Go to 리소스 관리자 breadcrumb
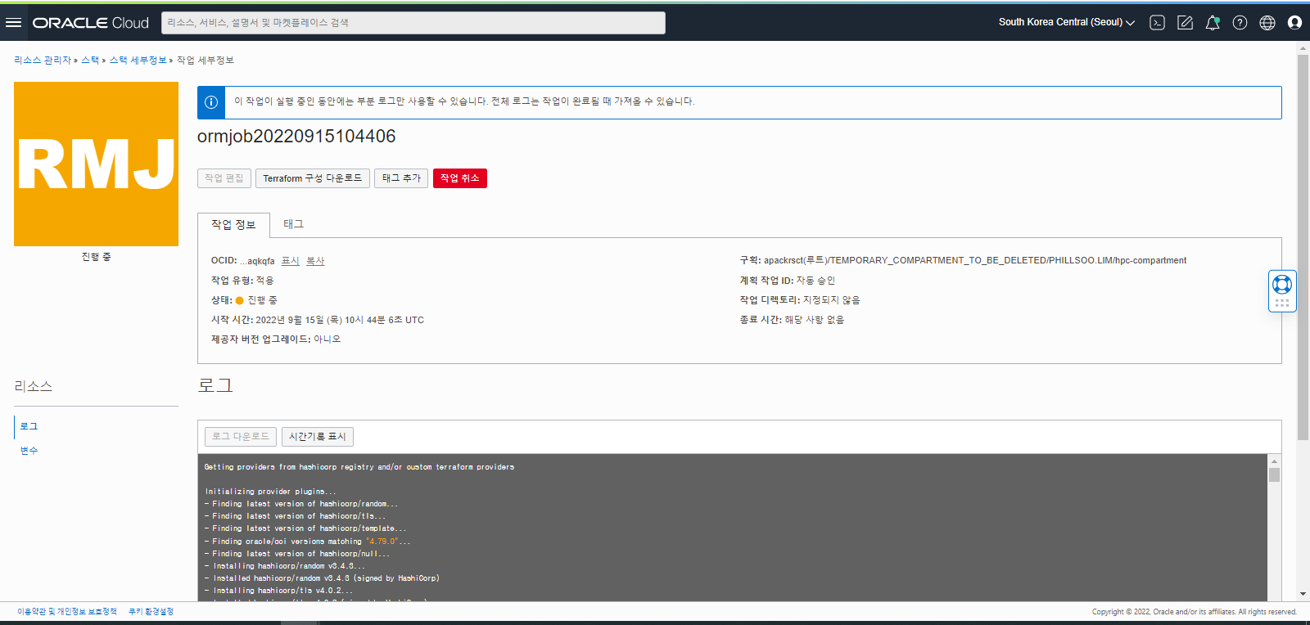Image resolution: width=1310 pixels, height=625 pixels. [43, 61]
